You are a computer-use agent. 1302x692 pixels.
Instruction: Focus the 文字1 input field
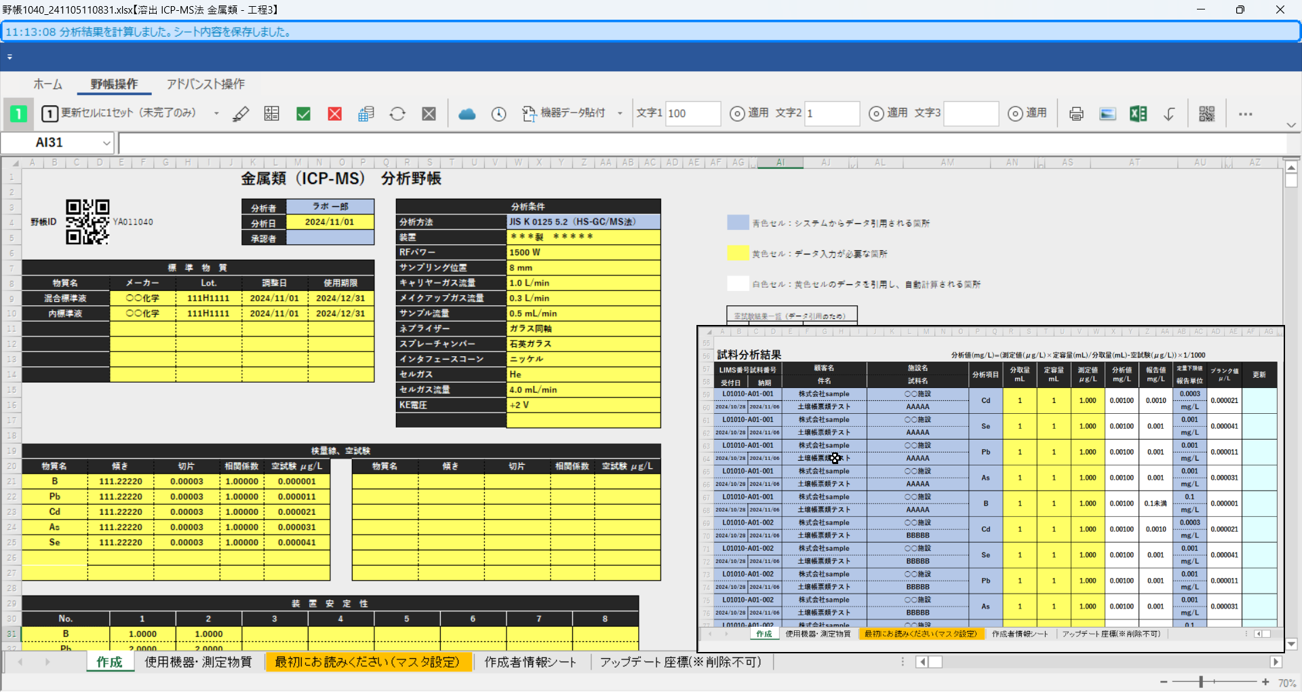click(x=693, y=113)
